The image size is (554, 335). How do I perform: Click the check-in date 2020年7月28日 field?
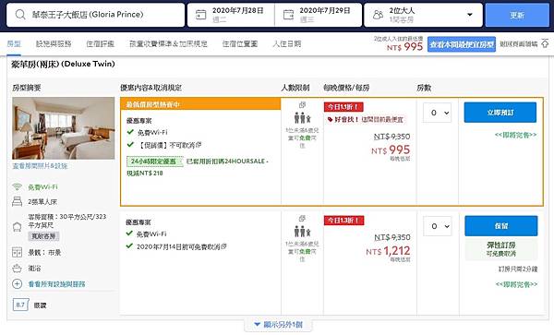click(x=231, y=15)
